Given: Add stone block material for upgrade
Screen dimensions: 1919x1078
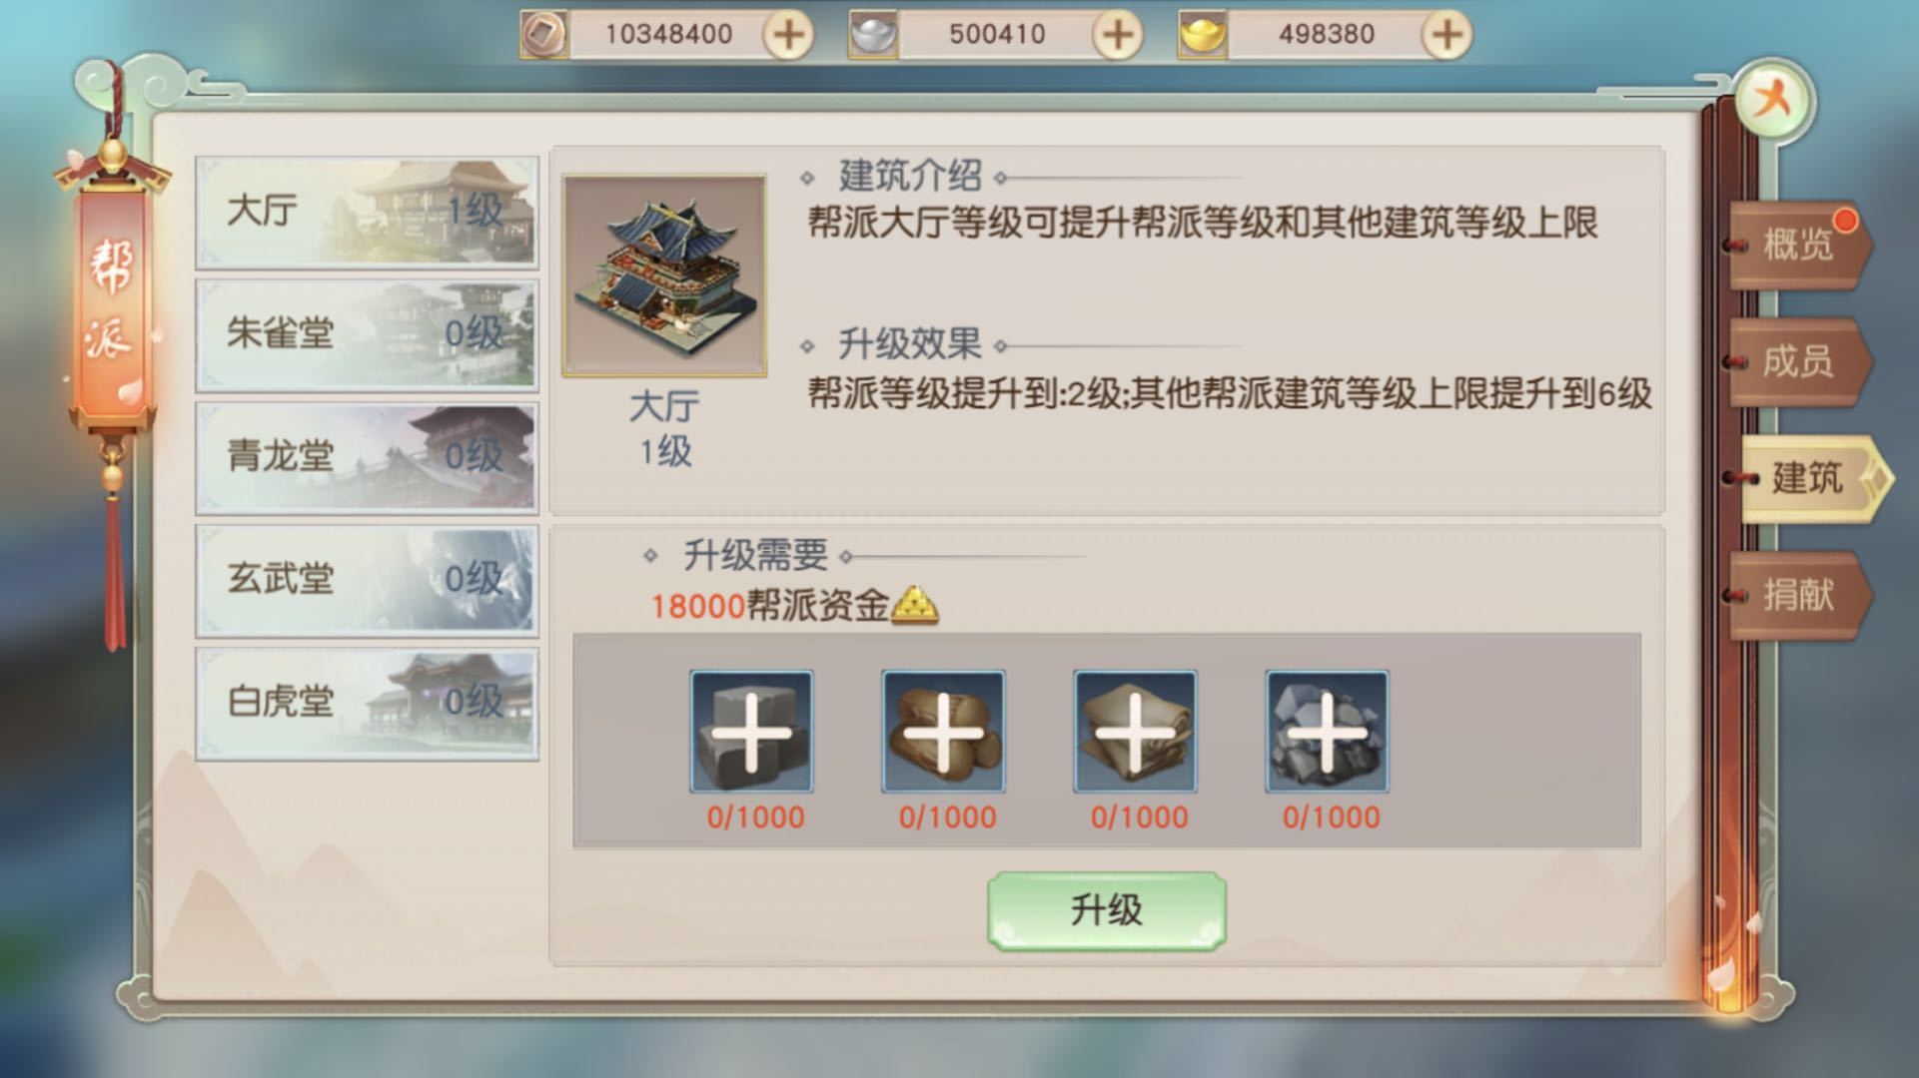Looking at the screenshot, I should tap(751, 732).
